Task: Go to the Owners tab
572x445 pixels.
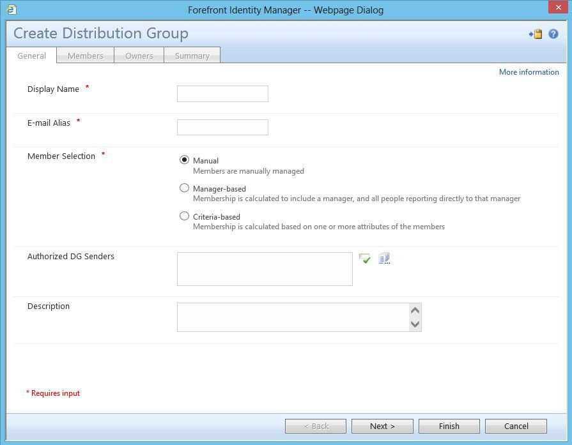Action: point(139,56)
